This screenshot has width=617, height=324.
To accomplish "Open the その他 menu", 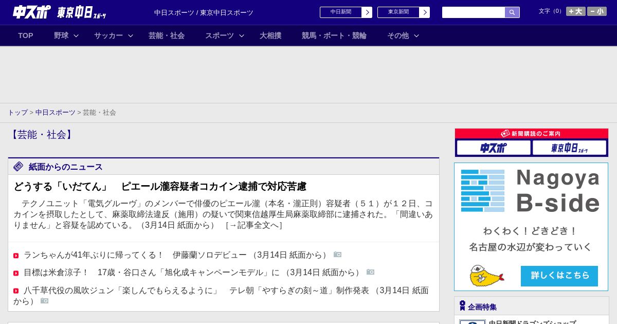I will coord(398,35).
